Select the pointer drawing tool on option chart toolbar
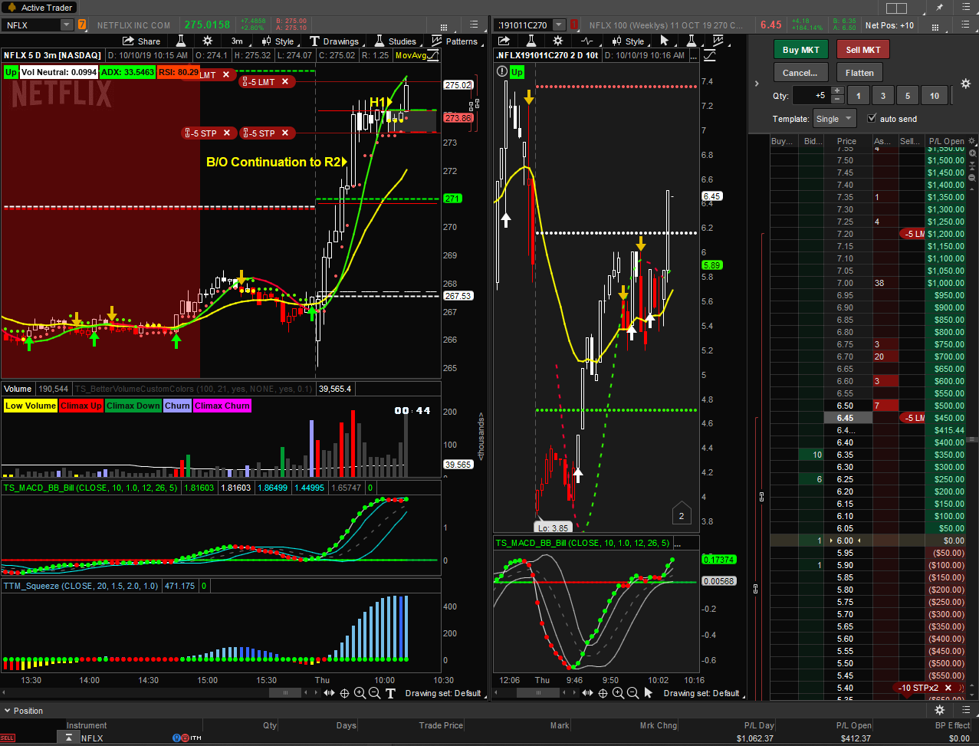Image resolution: width=979 pixels, height=746 pixels. click(665, 41)
